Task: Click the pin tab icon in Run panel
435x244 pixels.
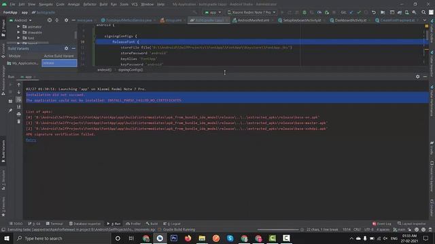Action: 10,110
